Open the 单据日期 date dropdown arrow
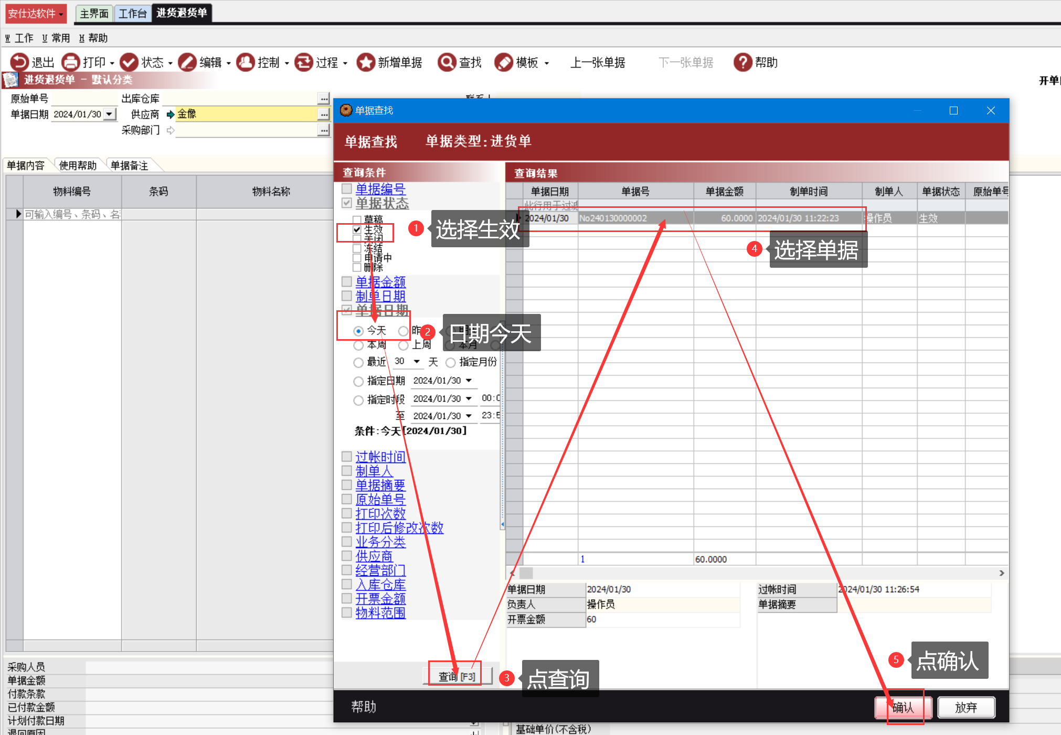The image size is (1061, 735). pyautogui.click(x=109, y=114)
